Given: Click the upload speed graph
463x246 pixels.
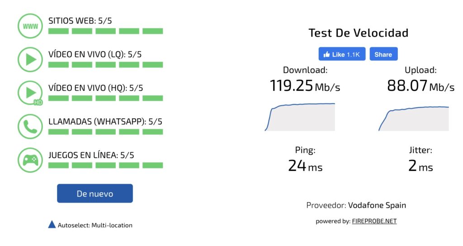Looking at the screenshot, I should pos(414,118).
